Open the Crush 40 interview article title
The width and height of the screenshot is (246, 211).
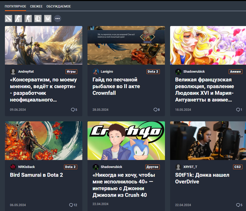tap(124, 185)
